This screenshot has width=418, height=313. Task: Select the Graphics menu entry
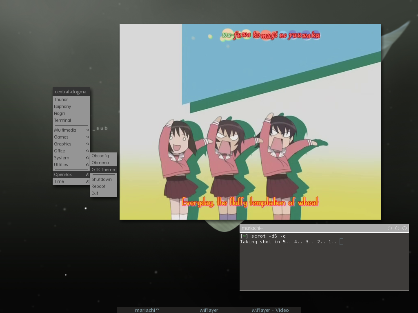[71, 144]
